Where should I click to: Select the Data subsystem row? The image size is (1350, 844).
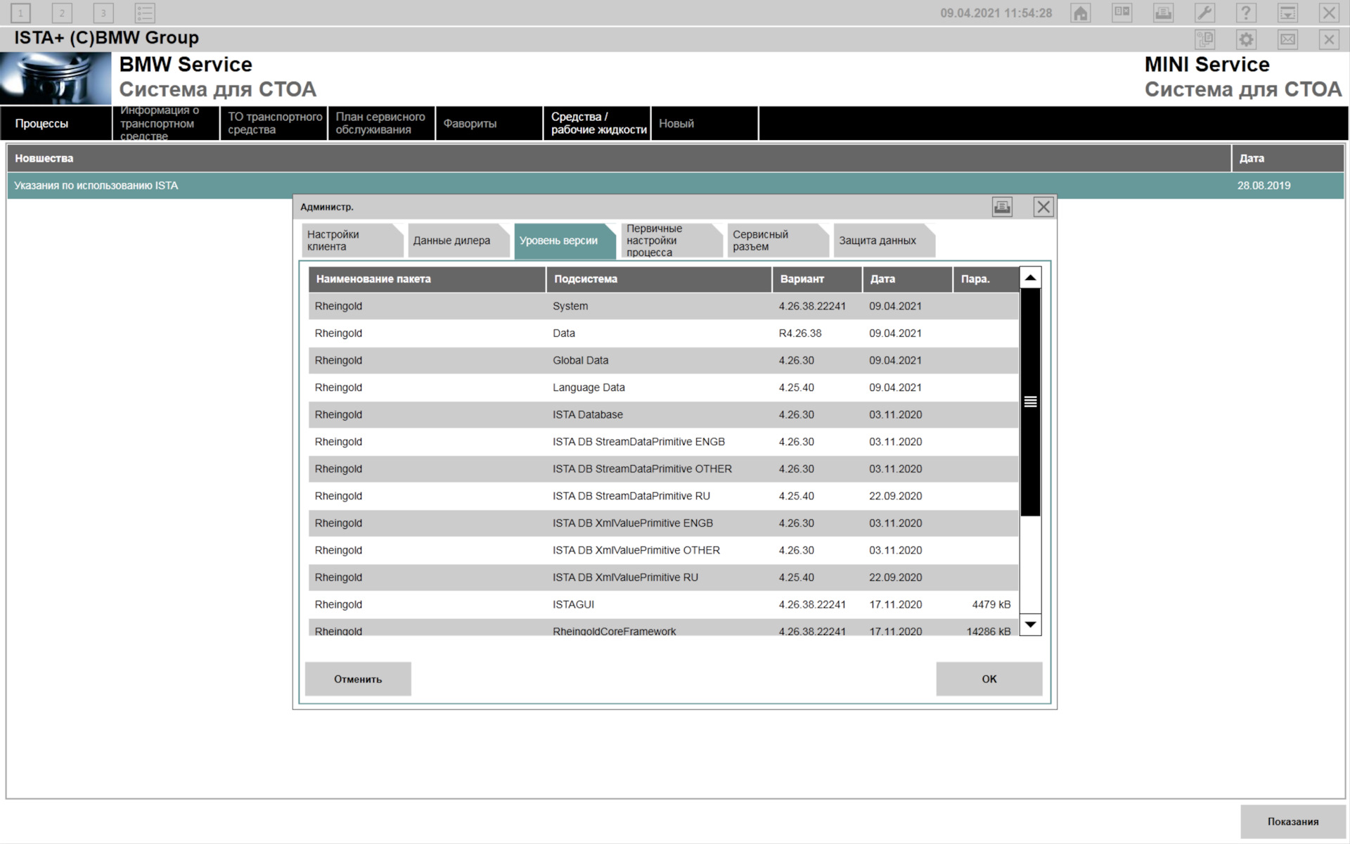point(663,333)
